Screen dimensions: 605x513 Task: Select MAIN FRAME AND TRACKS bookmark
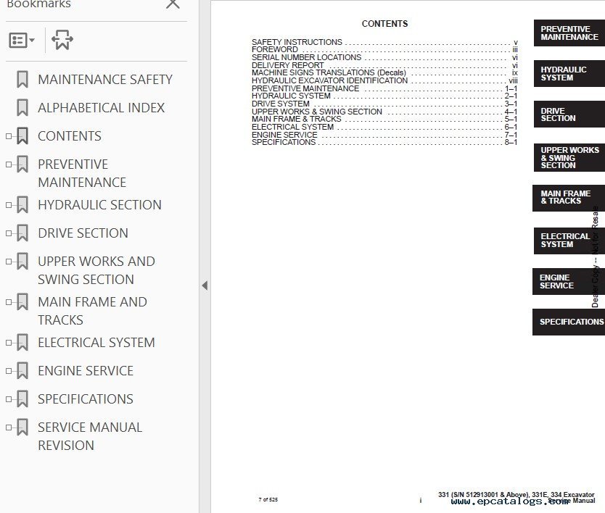tap(92, 311)
